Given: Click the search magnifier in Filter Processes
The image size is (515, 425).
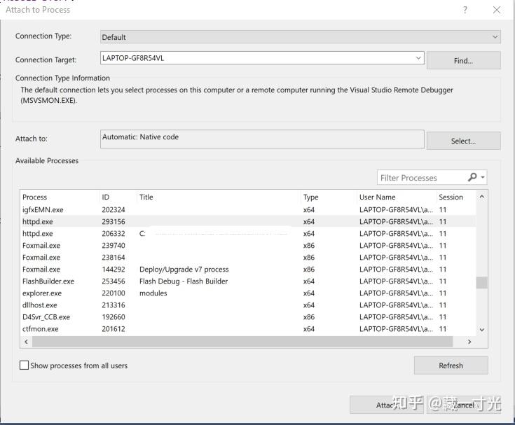Looking at the screenshot, I should click(x=472, y=178).
